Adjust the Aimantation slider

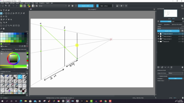pos(175,78)
